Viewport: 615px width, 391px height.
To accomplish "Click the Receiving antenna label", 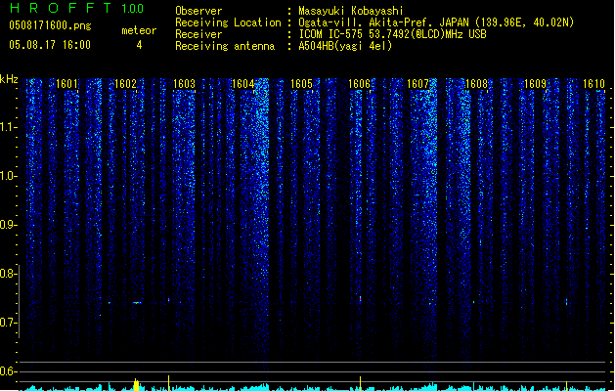I will [x=225, y=46].
